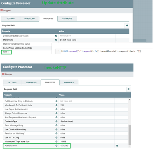
Task: Open help icon for Delete Attributes Expression
Action: click(56, 36)
